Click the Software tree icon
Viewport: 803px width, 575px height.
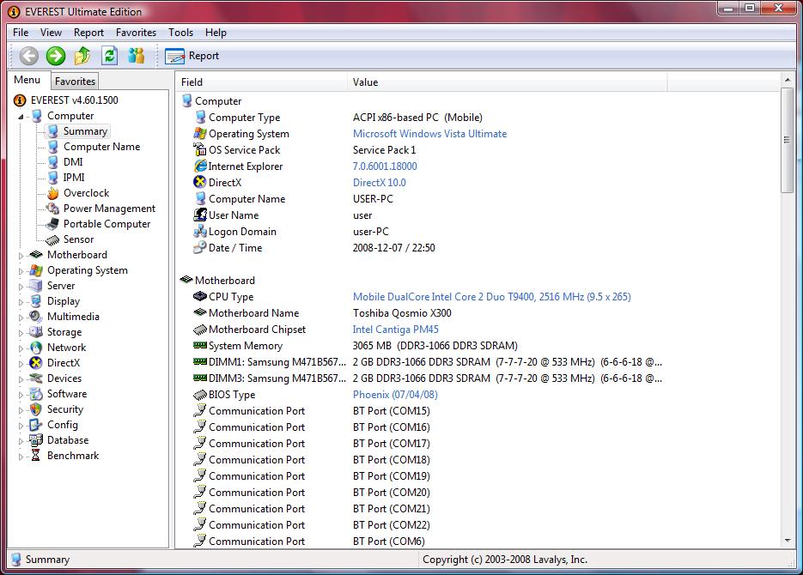(36, 393)
